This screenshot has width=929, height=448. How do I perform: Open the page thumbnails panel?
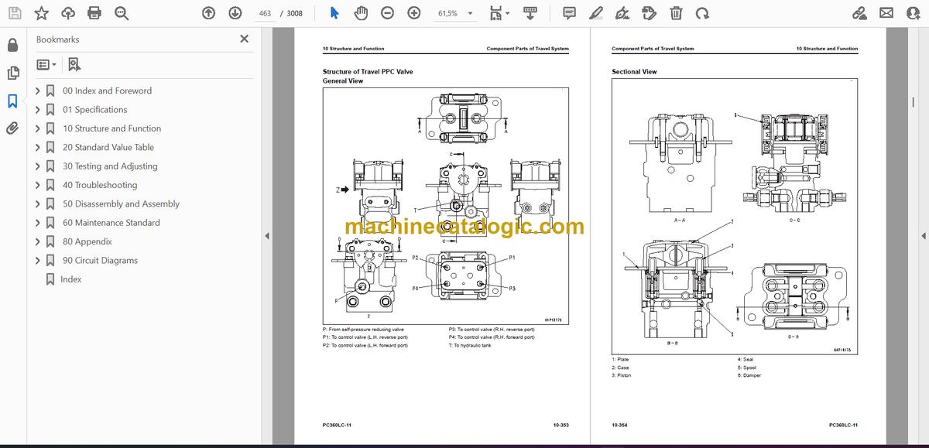(x=12, y=73)
